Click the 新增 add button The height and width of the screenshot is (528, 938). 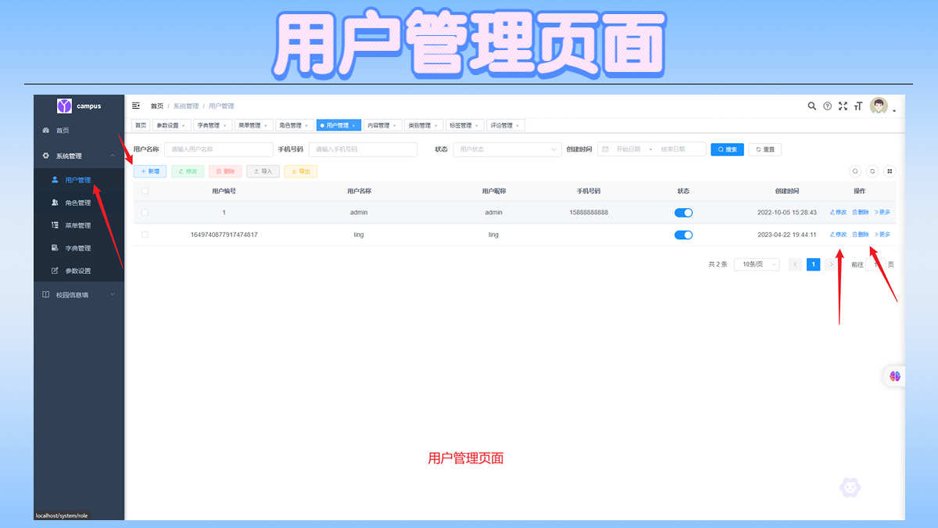pos(150,171)
